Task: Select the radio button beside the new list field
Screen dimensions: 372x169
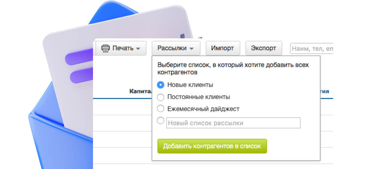Action: [161, 120]
